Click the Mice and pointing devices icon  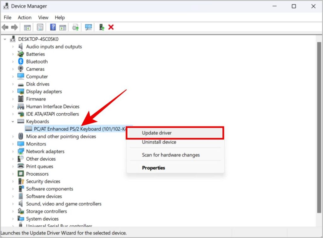click(21, 136)
